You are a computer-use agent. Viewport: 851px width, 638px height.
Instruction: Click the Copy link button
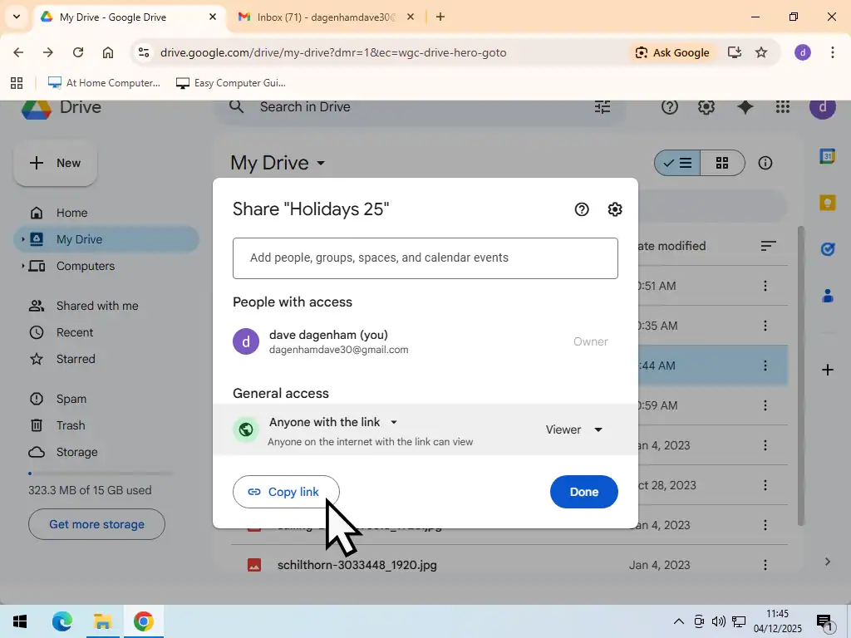(x=286, y=491)
